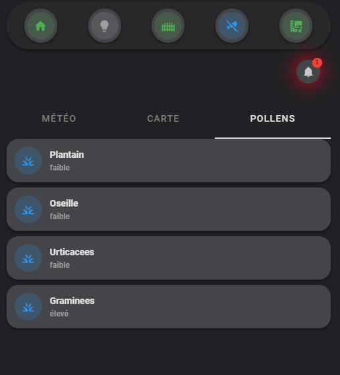Viewport: 340px width, 375px height.
Task: Switch to the CARTE tab
Action: point(163,118)
